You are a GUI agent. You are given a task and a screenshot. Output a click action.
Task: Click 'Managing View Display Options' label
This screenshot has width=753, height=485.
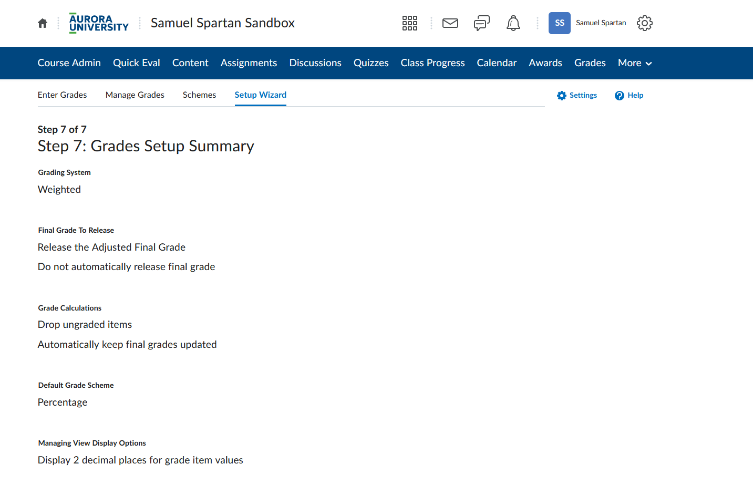coord(92,443)
